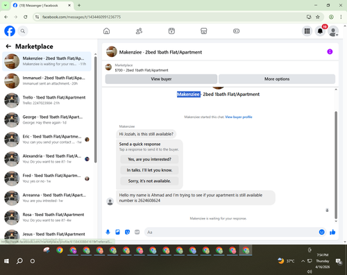Send quick reply 'Sorry, it's not available.'
The height and width of the screenshot is (275, 347).
click(x=149, y=181)
